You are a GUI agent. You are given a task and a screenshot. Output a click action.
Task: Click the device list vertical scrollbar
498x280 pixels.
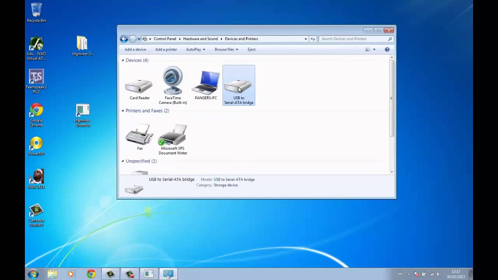point(392,98)
